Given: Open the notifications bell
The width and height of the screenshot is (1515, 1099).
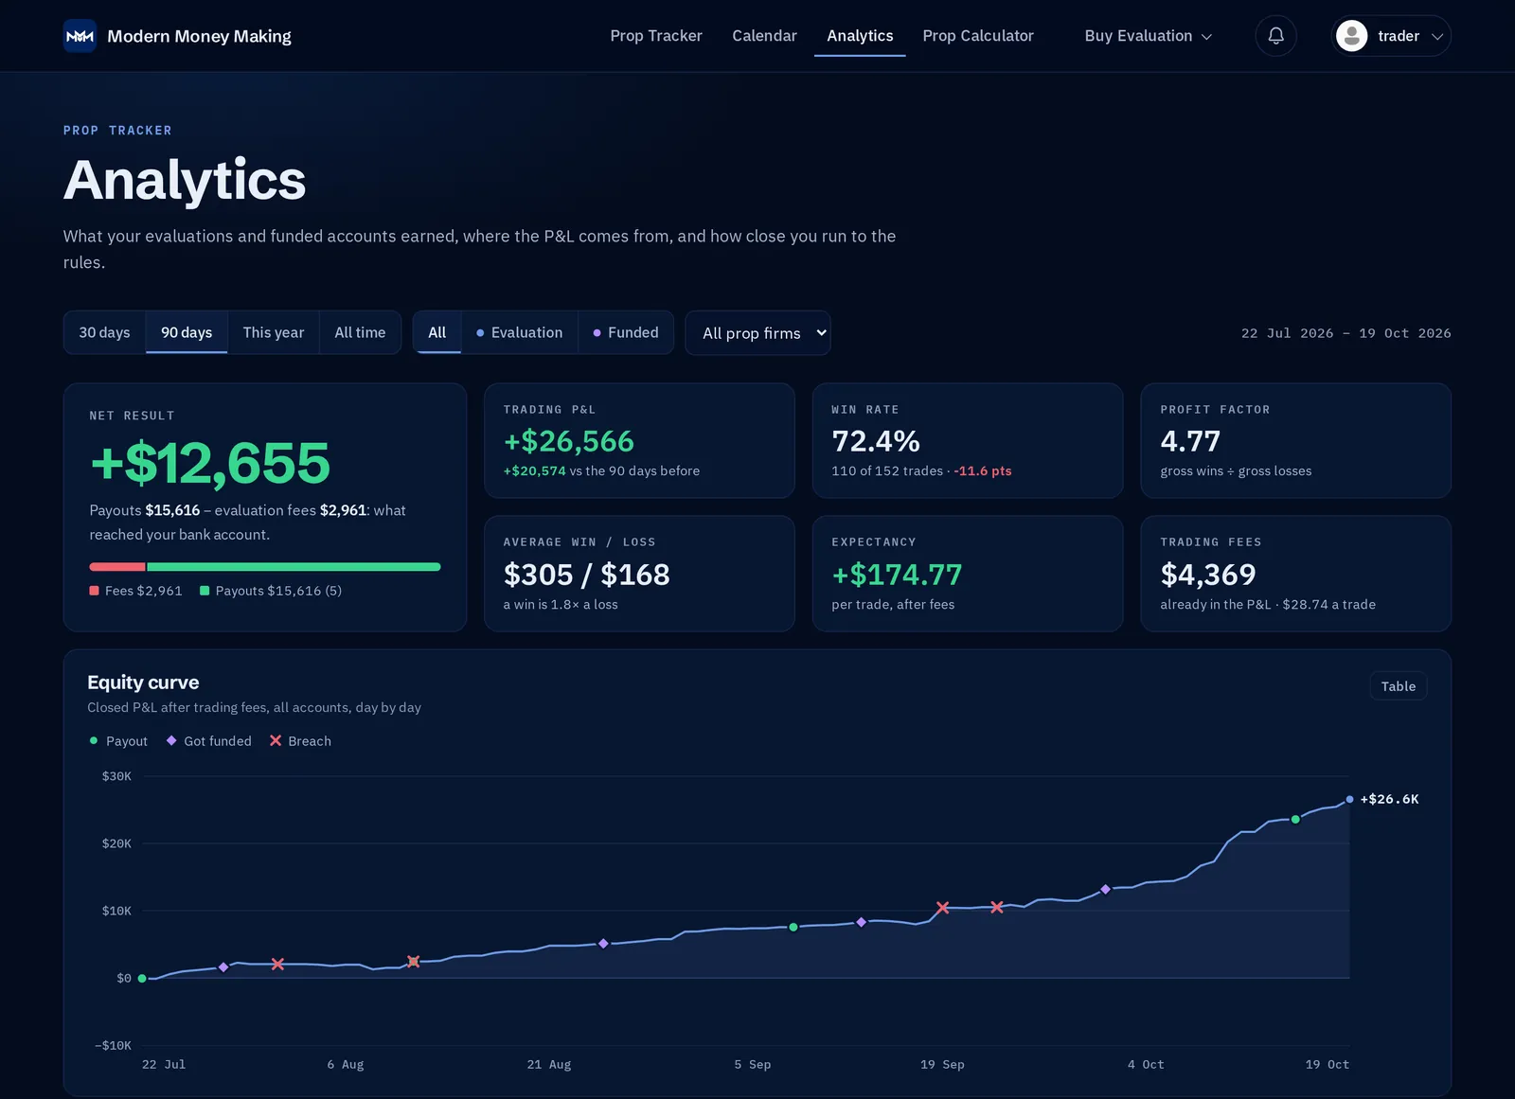Looking at the screenshot, I should click(1275, 36).
